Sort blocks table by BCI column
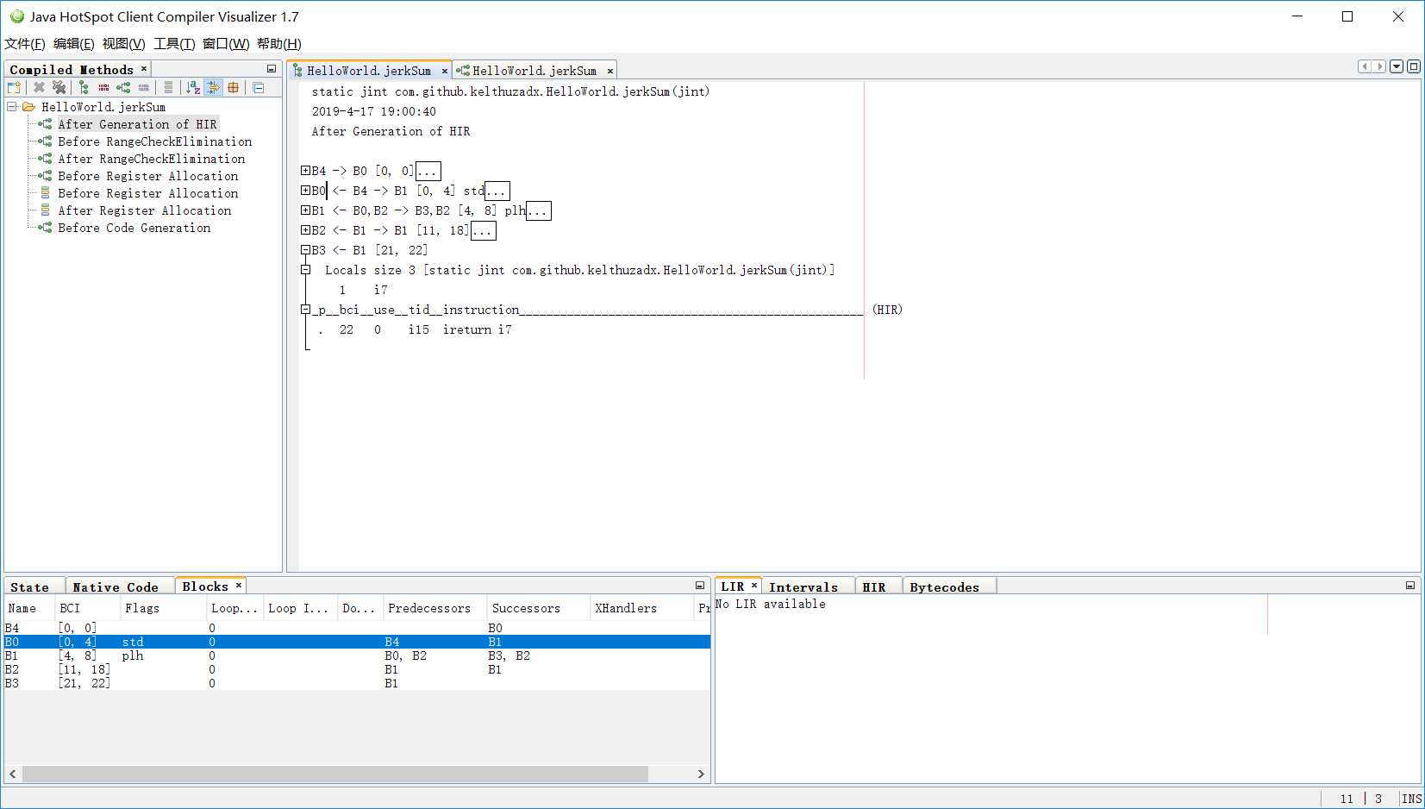1425x809 pixels. coord(87,608)
